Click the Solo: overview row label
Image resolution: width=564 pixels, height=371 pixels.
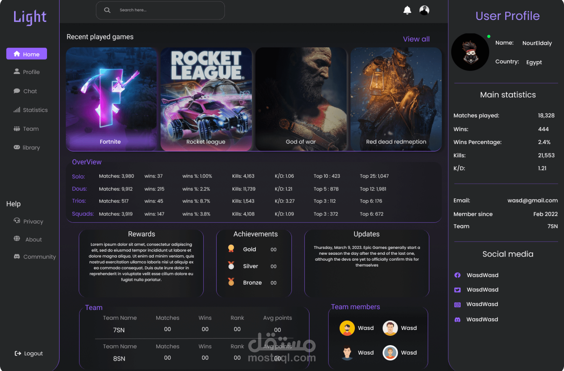click(x=78, y=176)
